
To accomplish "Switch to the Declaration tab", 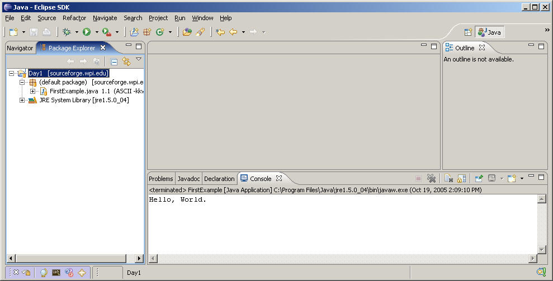I will (x=219, y=179).
